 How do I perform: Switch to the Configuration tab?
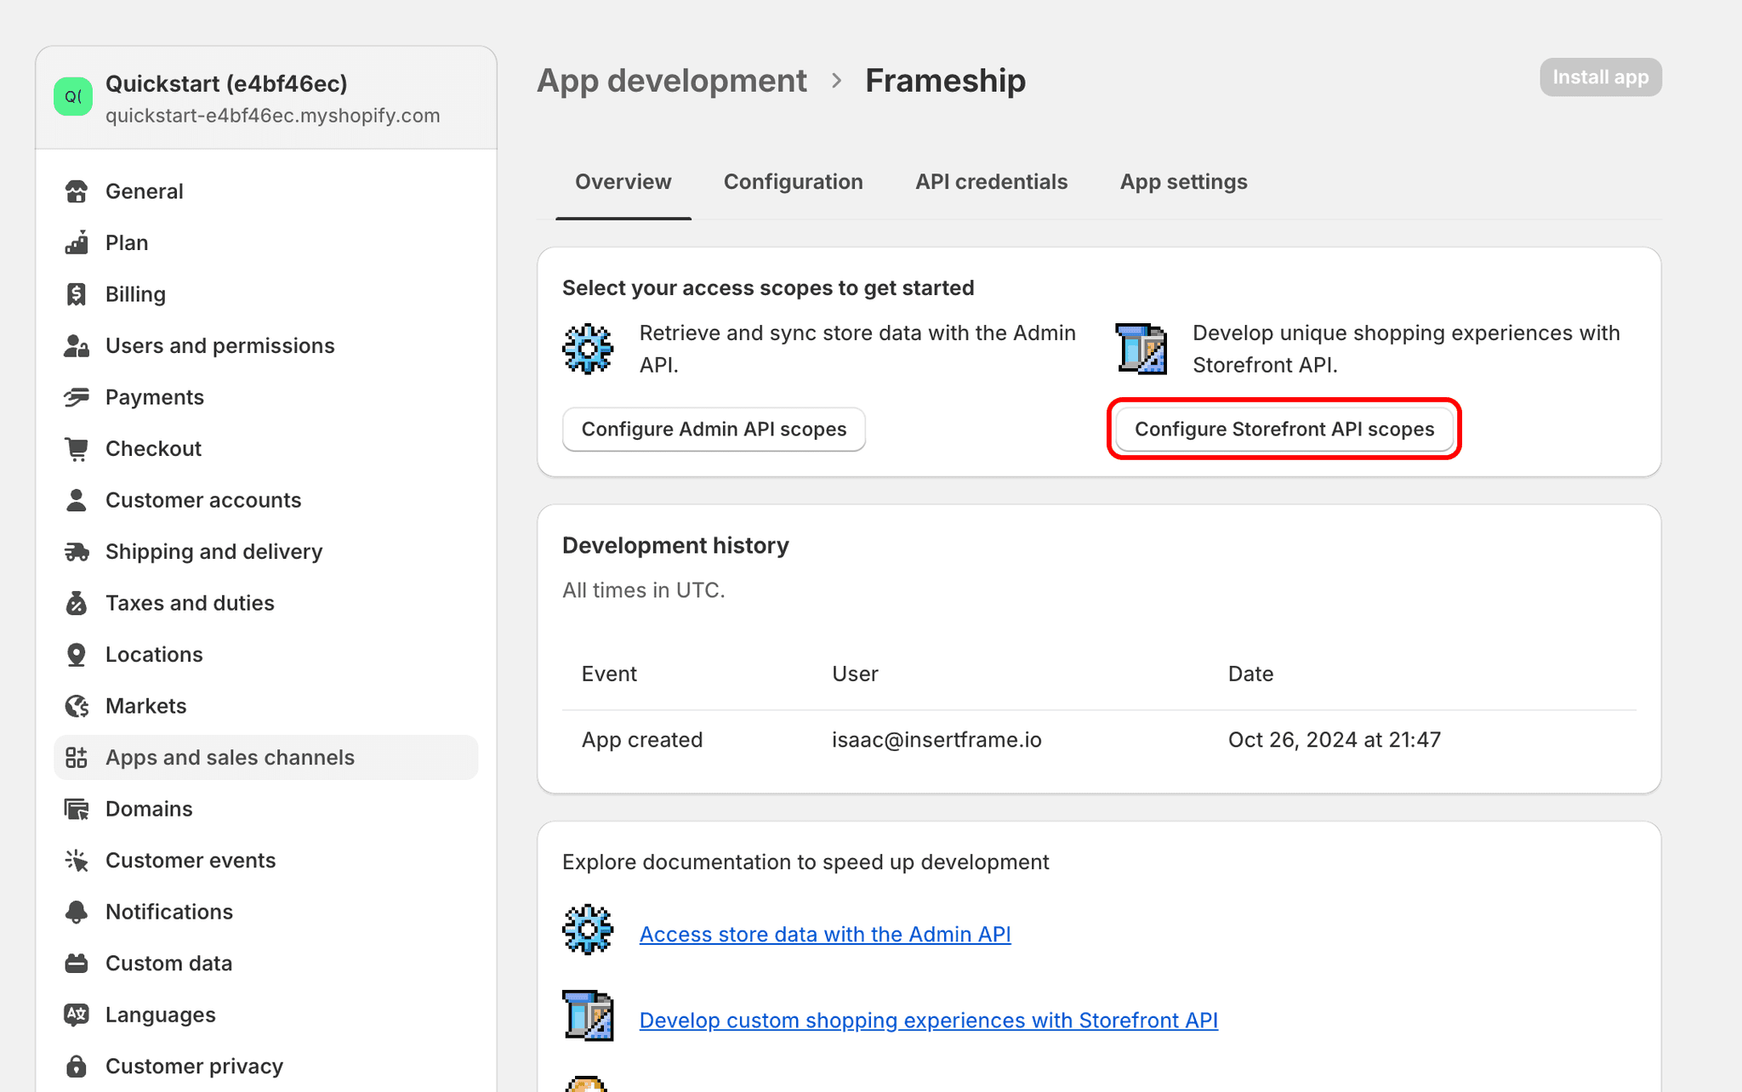[793, 181]
